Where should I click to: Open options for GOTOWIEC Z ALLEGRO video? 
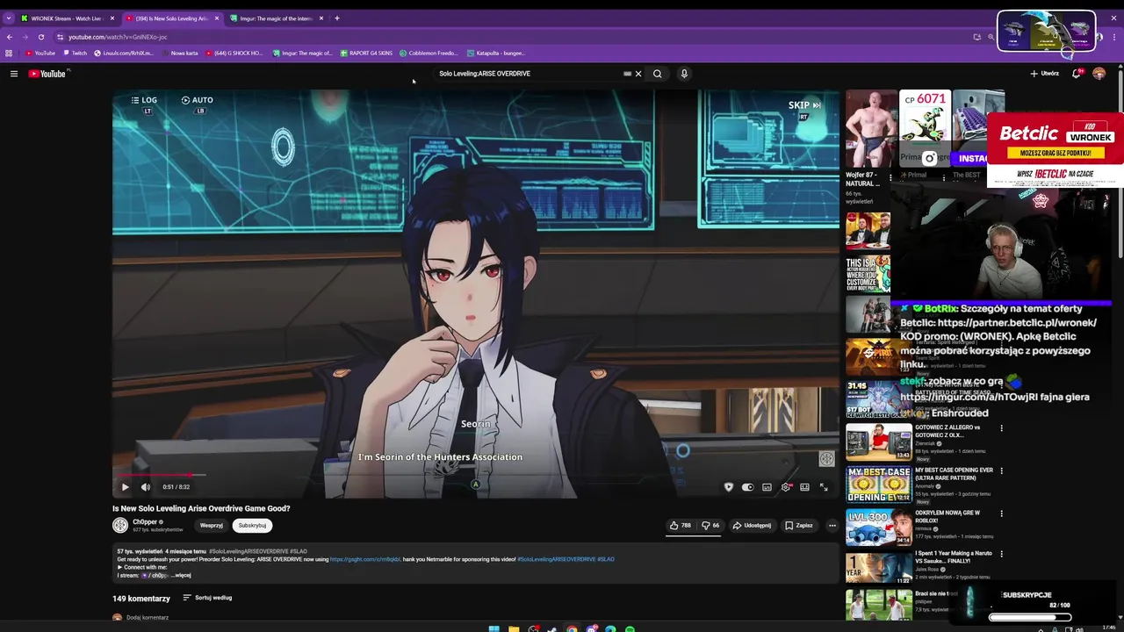click(x=1001, y=428)
